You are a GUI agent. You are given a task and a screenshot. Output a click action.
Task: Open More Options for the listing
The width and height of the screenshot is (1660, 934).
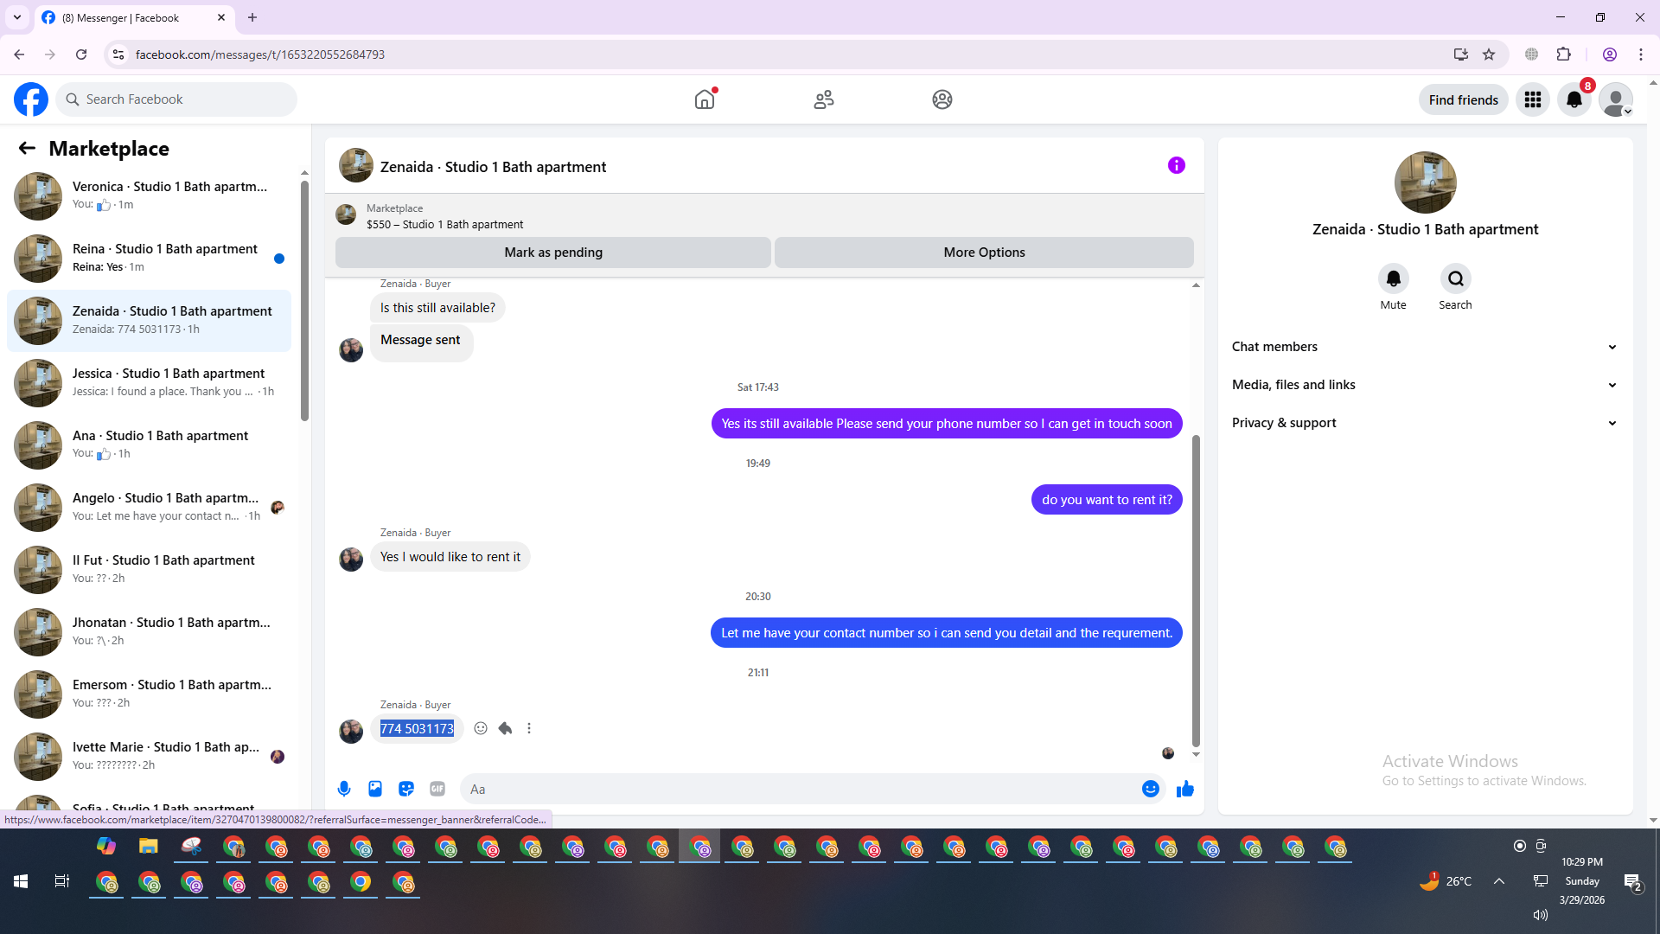(x=984, y=253)
